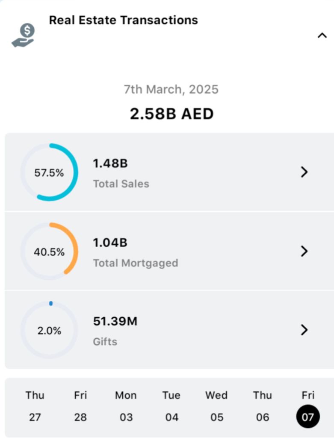The height and width of the screenshot is (438, 334).
Task: Open Total Mortgaged details chevron
Action: point(304,251)
